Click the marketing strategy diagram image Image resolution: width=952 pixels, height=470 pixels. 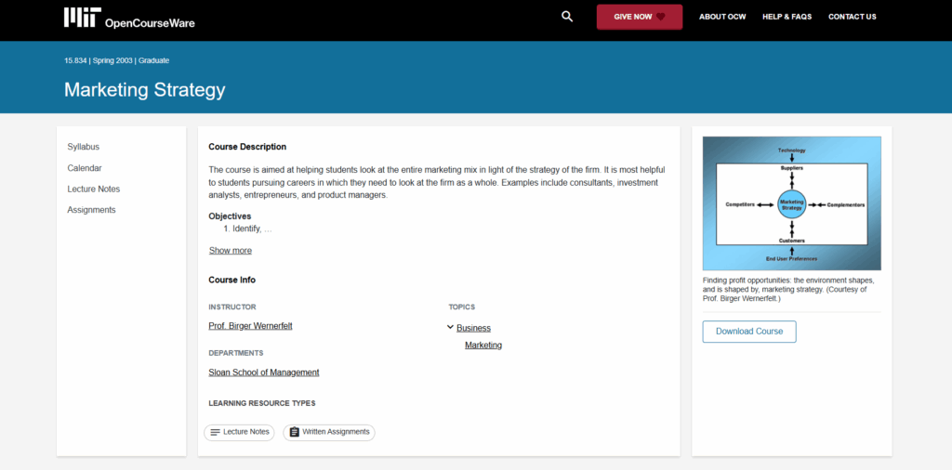[x=792, y=203]
